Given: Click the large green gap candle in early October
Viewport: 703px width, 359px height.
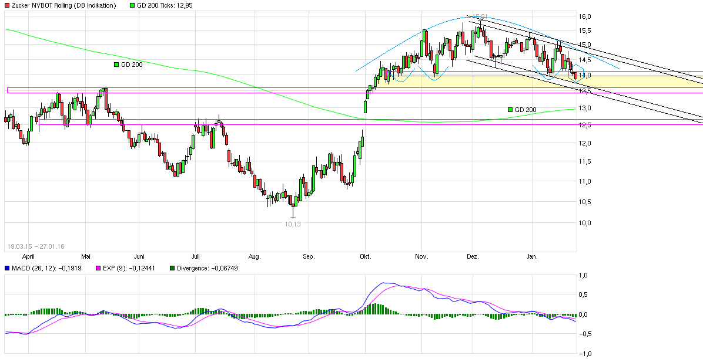Looking at the screenshot, I should click(365, 107).
